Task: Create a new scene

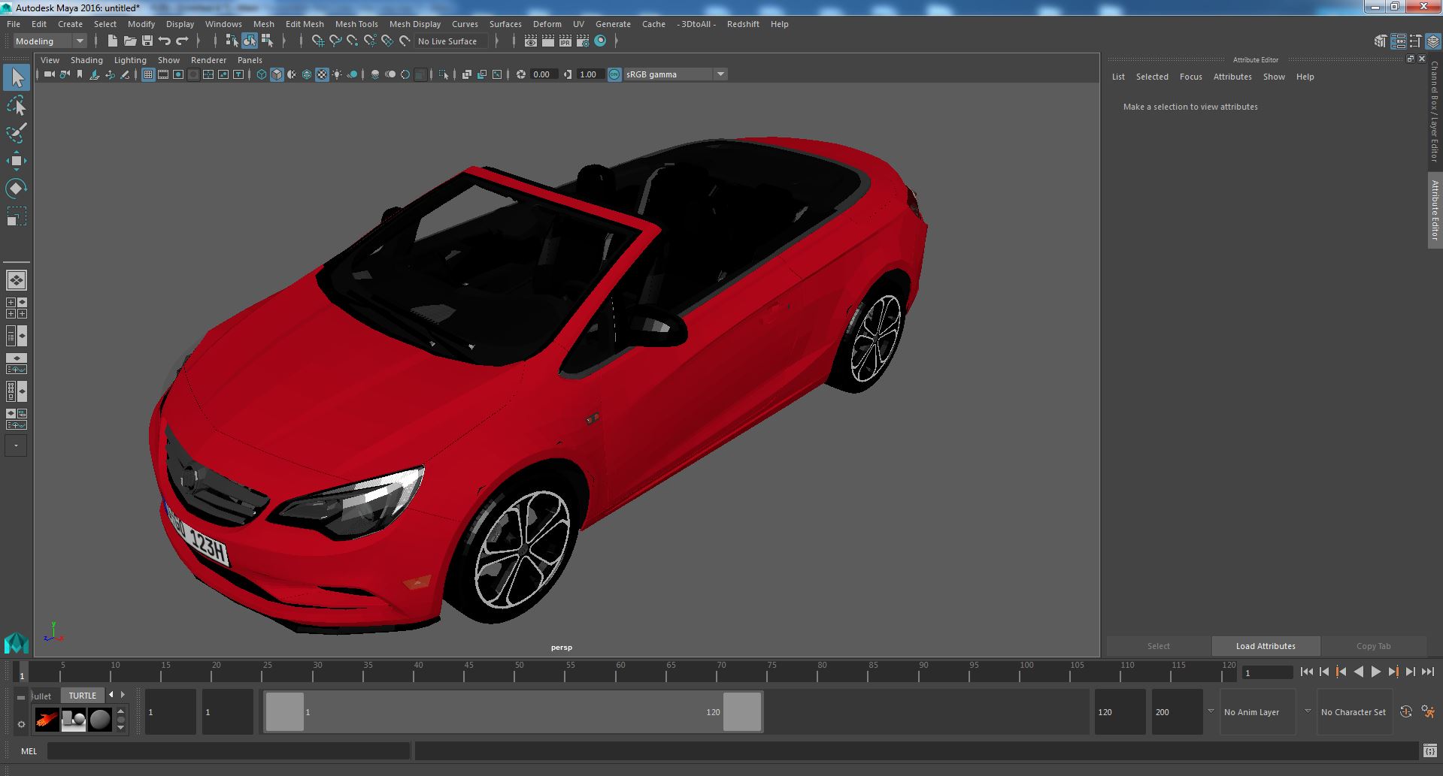Action: [x=113, y=41]
